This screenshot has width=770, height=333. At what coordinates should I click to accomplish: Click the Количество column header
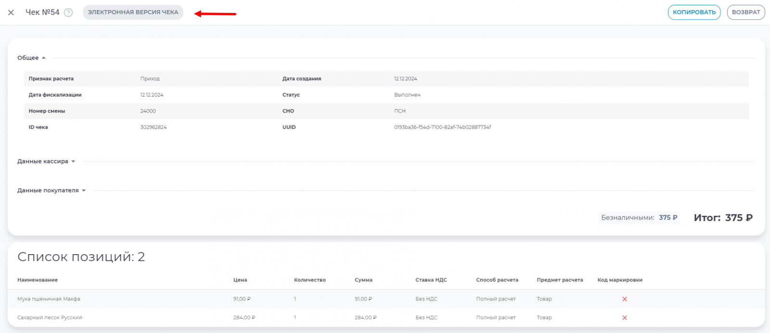tap(310, 280)
